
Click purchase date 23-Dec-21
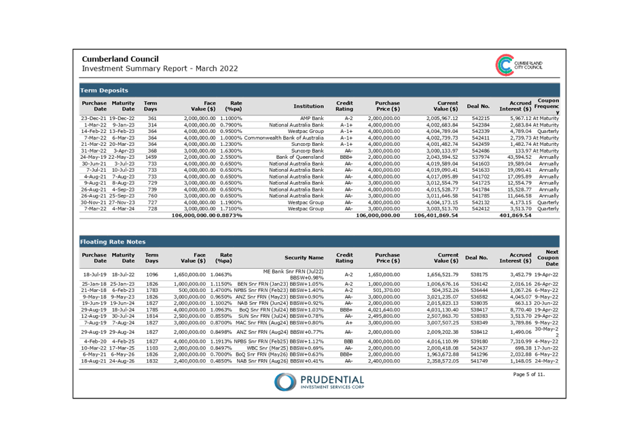[94, 119]
